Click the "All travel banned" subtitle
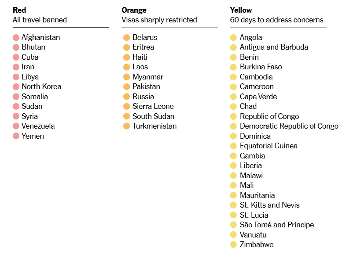The image size is (346, 255). (x=40, y=20)
